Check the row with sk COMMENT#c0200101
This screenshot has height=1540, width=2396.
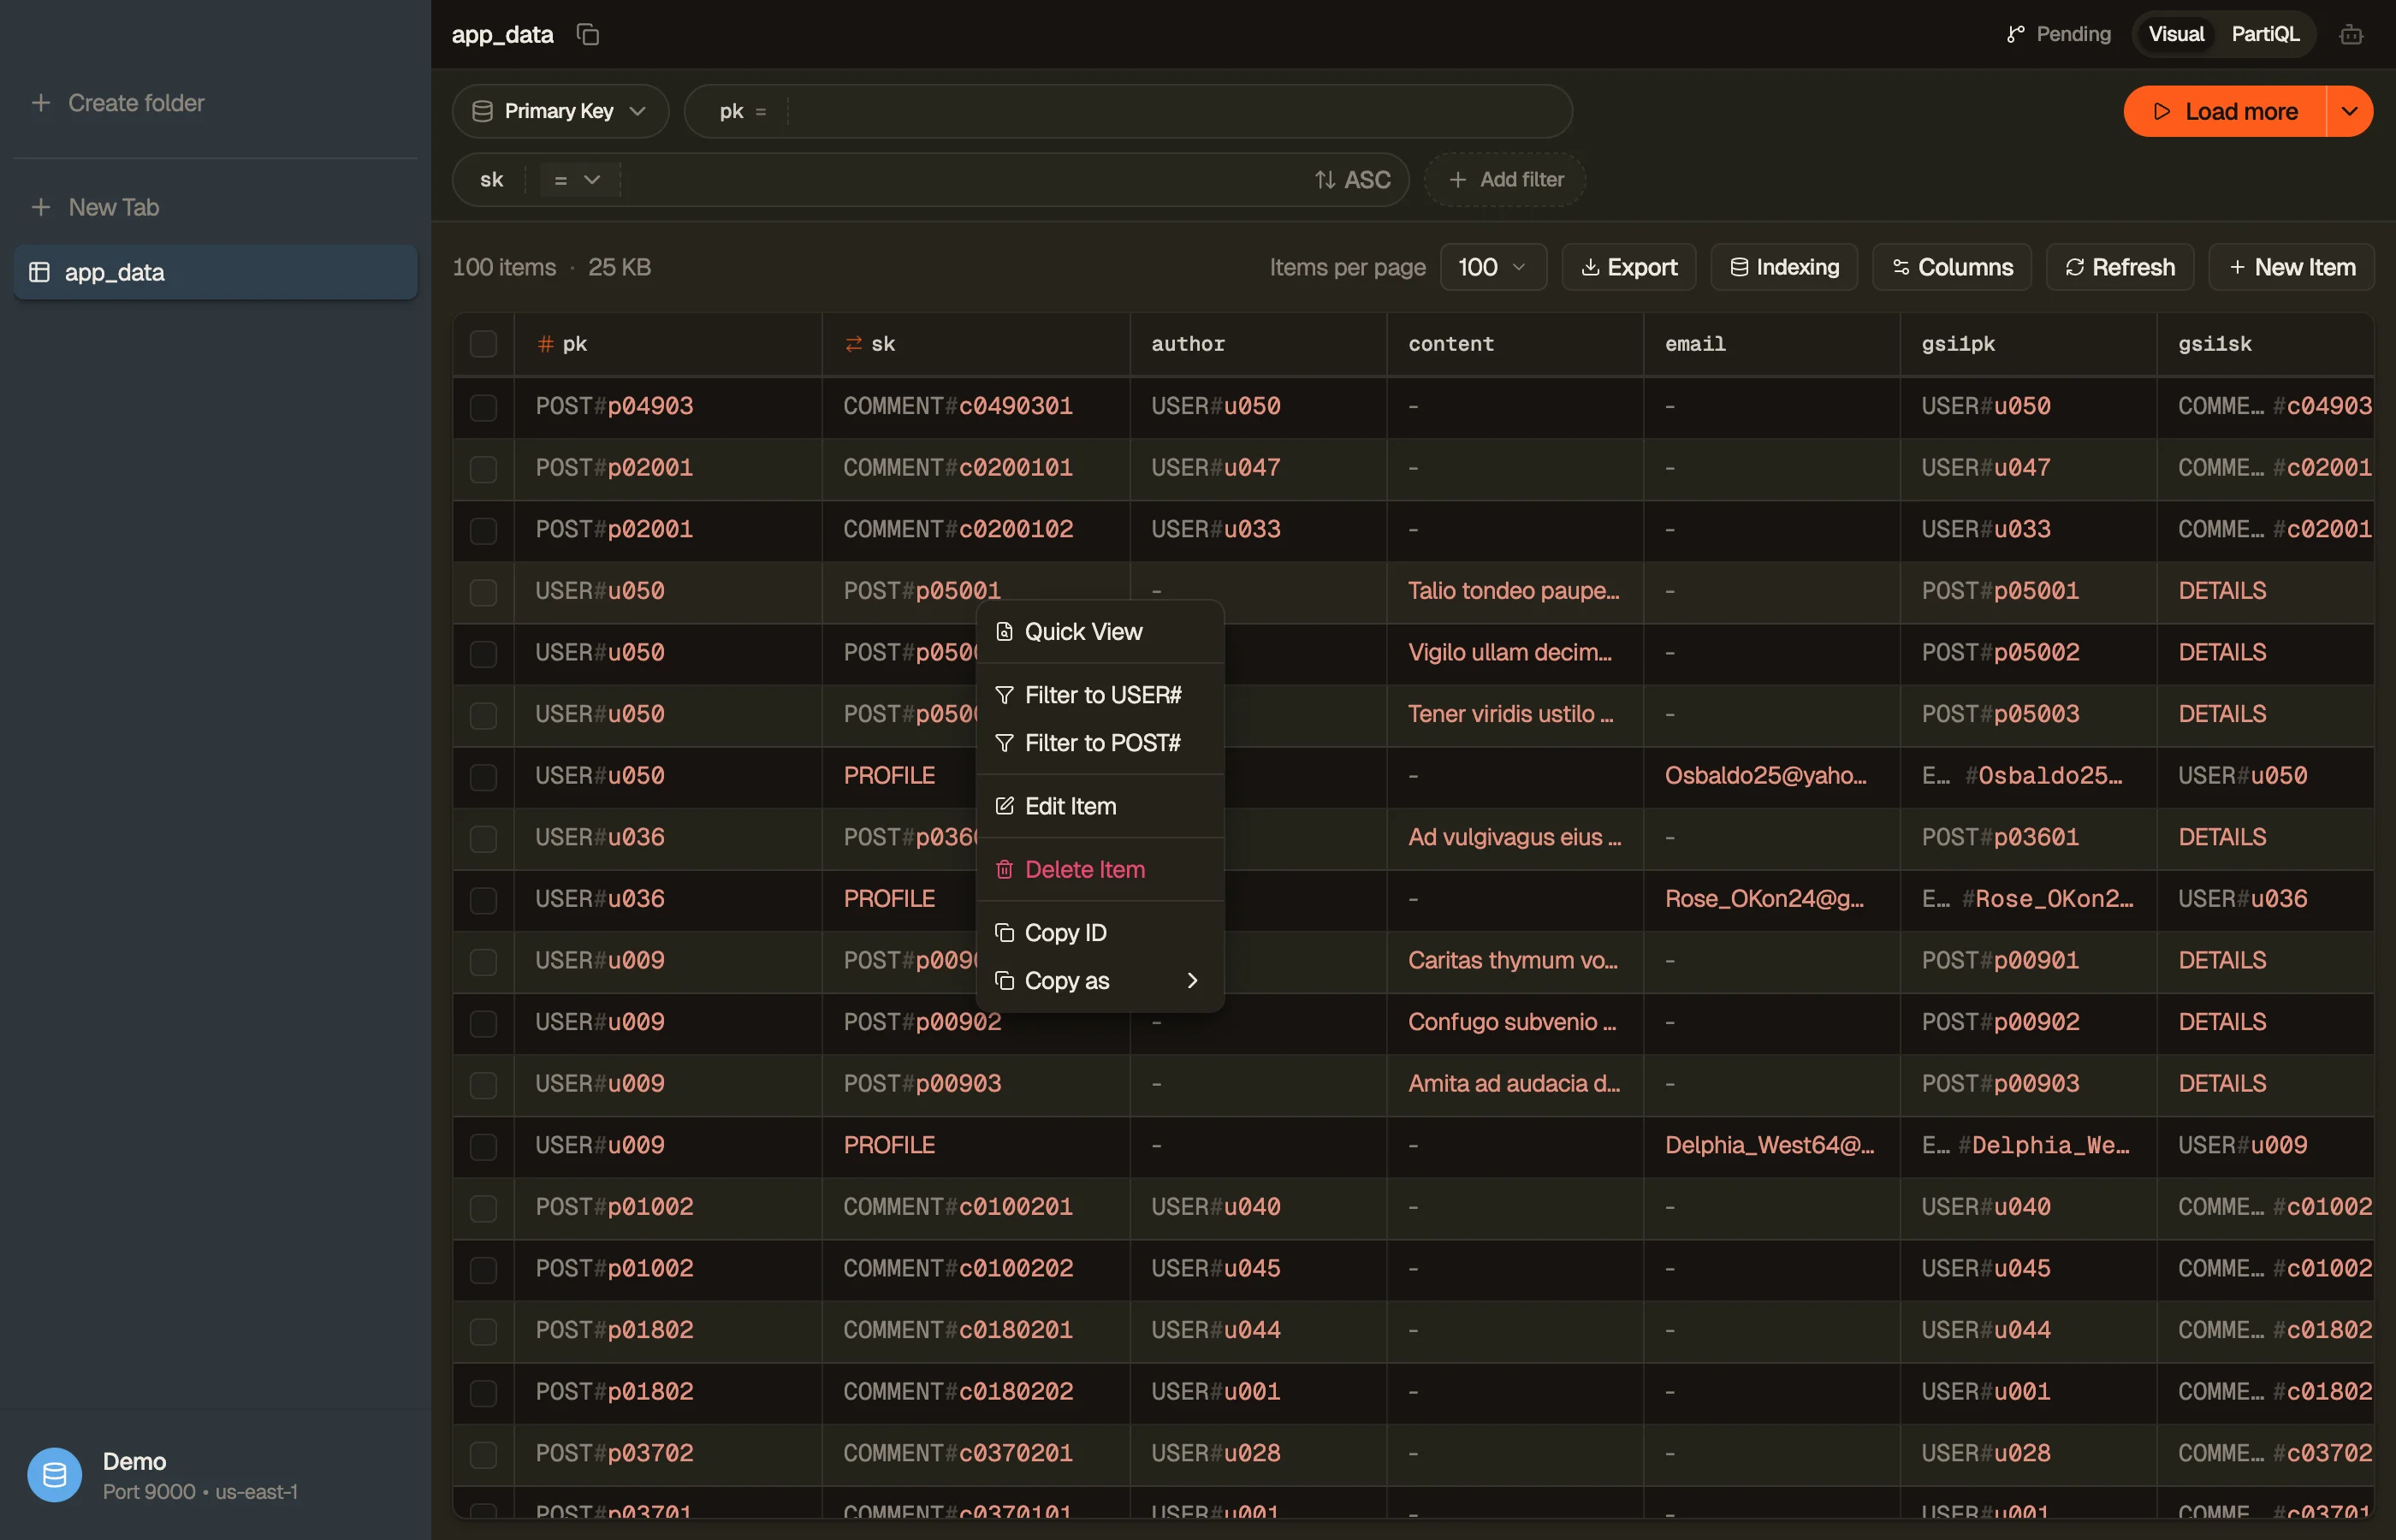click(x=483, y=469)
